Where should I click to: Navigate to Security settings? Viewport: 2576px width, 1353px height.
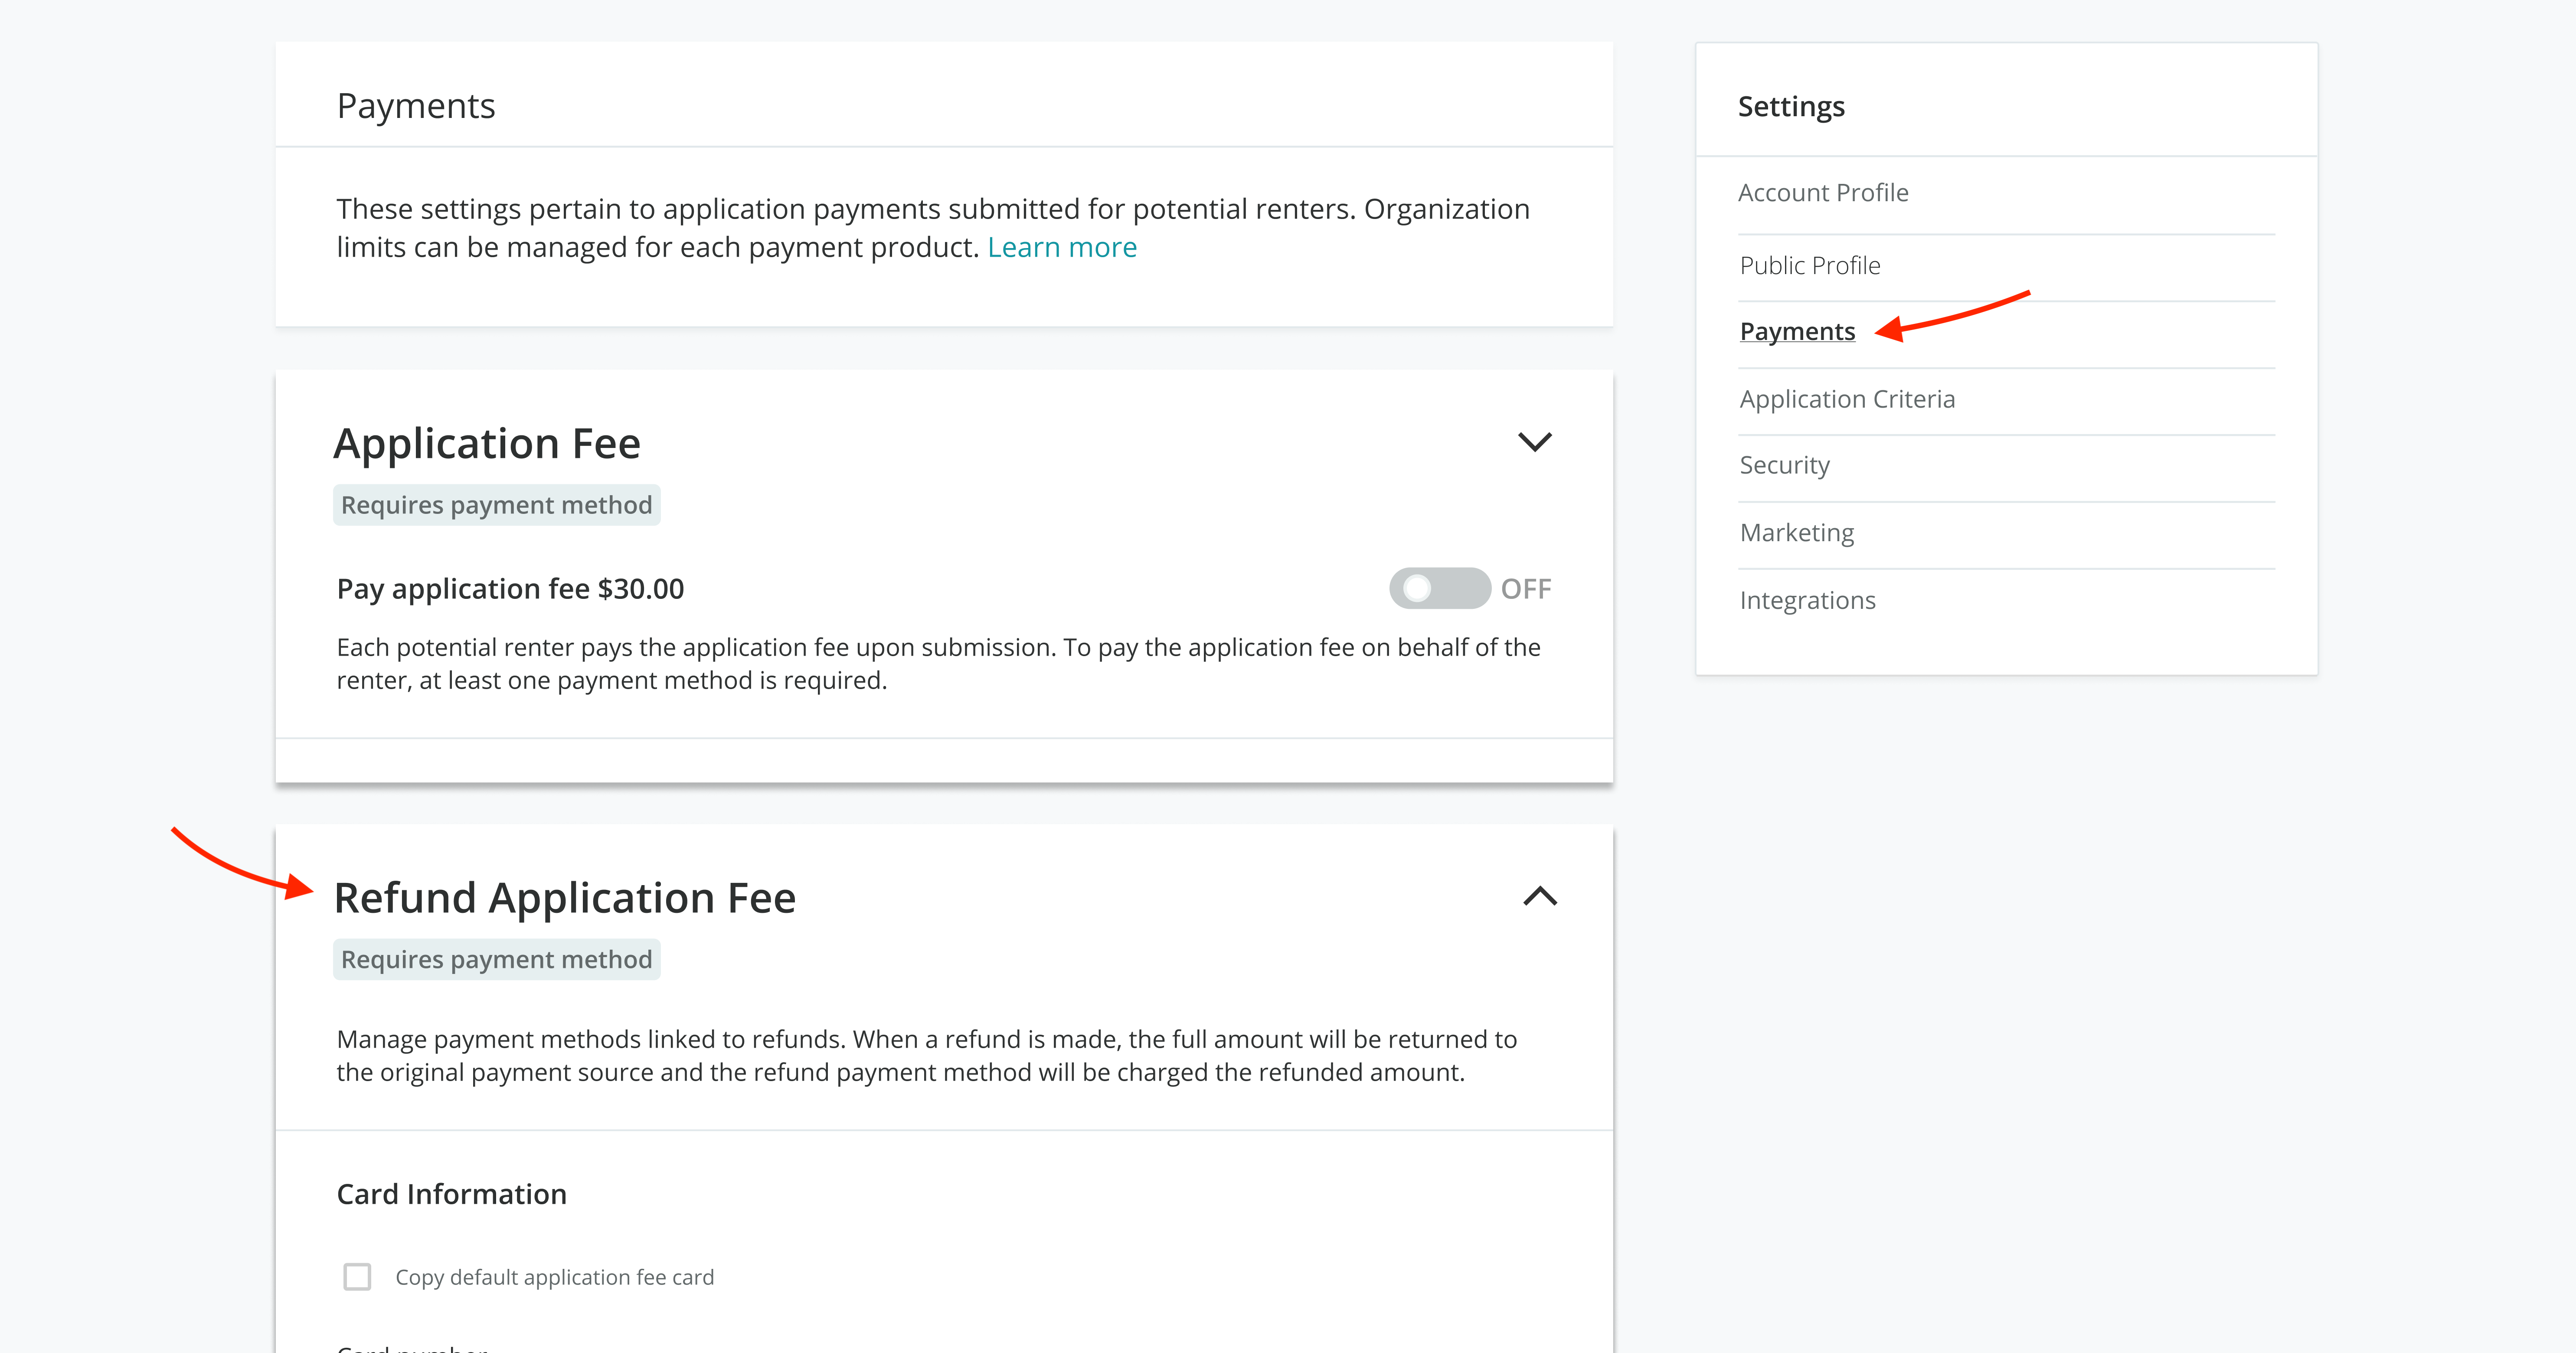click(1784, 465)
